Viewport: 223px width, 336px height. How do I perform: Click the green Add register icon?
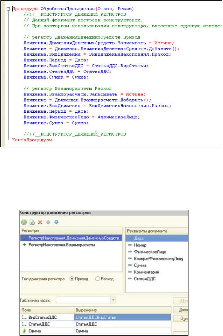[x=24, y=222]
